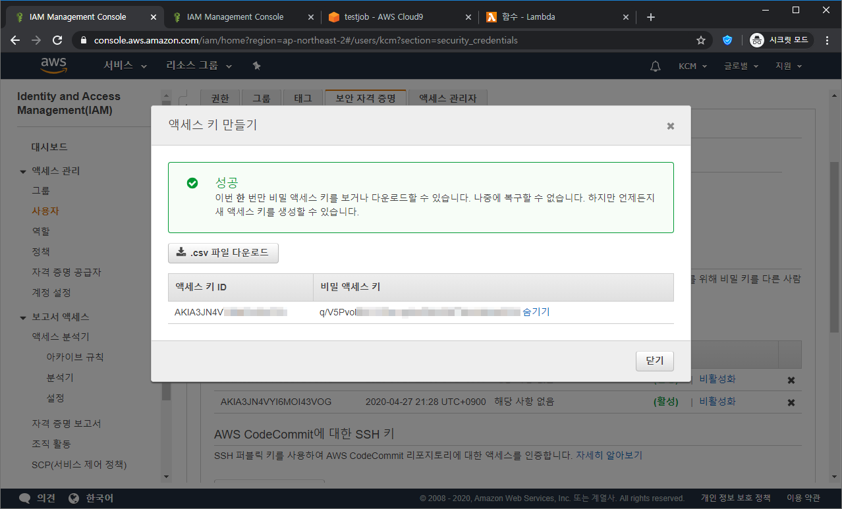Open 아카이브 규칙 in sidebar
The height and width of the screenshot is (509, 842).
pos(75,357)
